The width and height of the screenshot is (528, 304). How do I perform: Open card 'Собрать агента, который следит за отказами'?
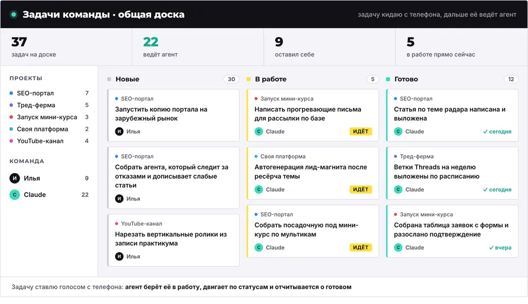pos(173,178)
